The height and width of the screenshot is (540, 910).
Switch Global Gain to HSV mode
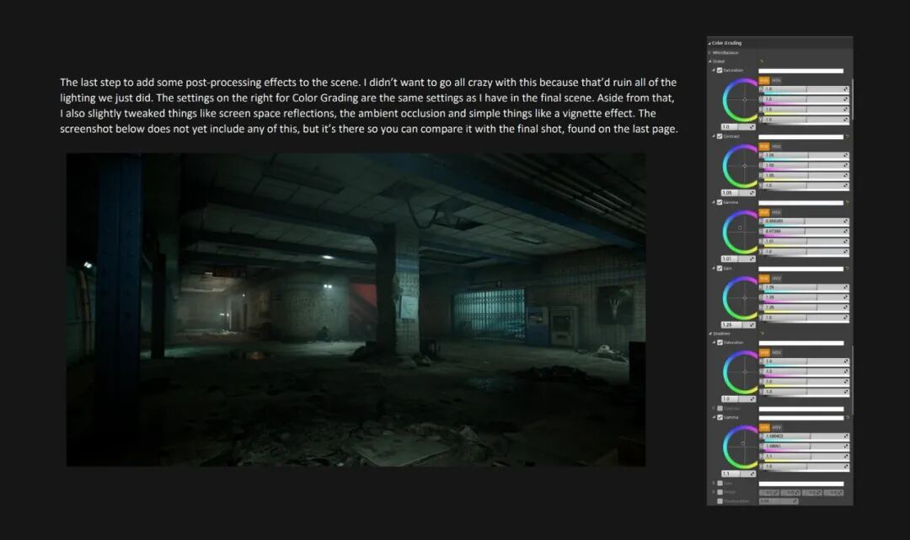click(x=777, y=279)
